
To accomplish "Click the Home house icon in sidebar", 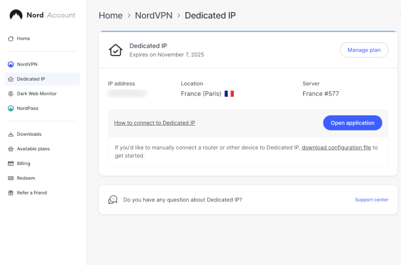I will [x=11, y=38].
